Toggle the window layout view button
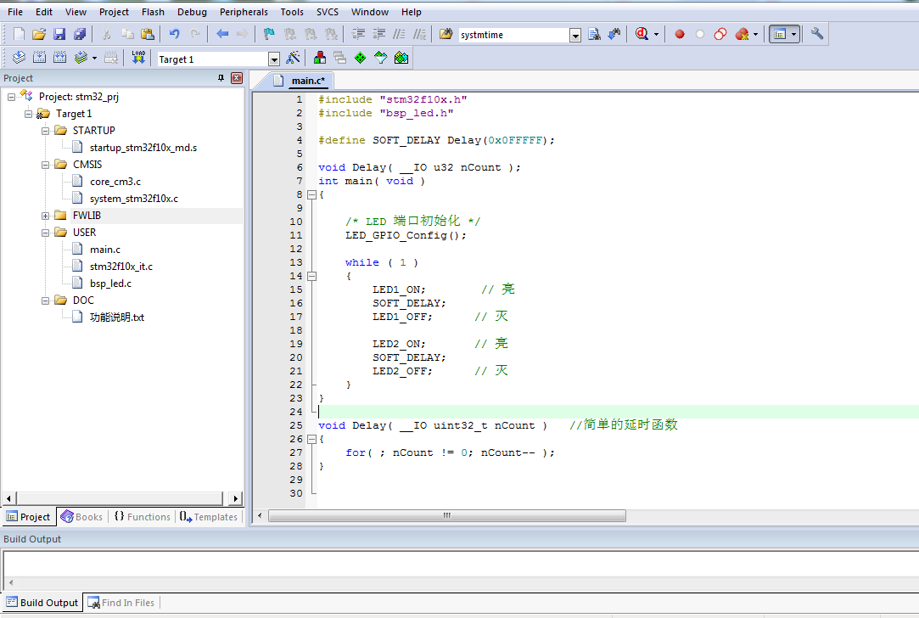Image resolution: width=919 pixels, height=618 pixels. [x=779, y=35]
